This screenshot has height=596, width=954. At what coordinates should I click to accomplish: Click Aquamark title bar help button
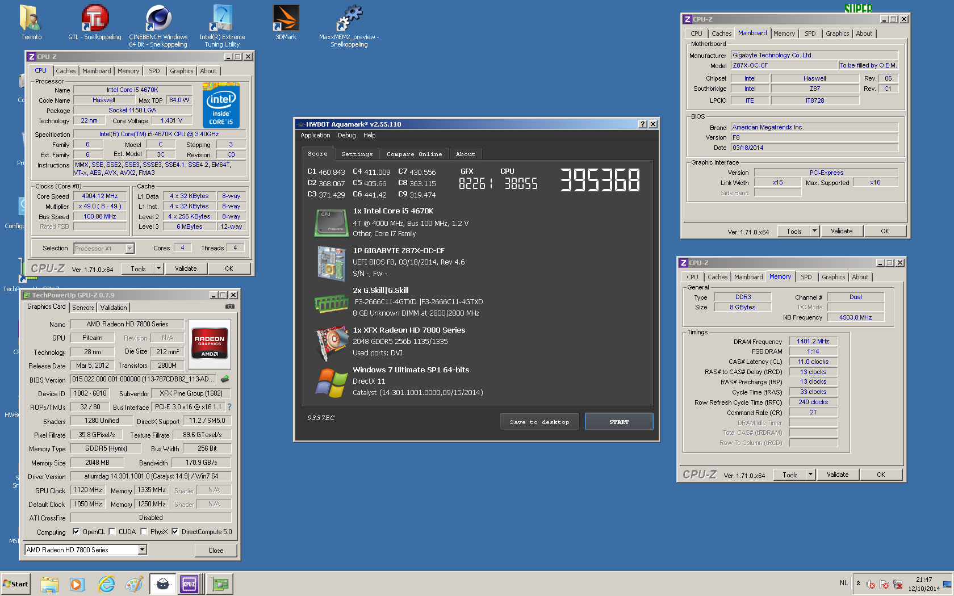pos(643,124)
